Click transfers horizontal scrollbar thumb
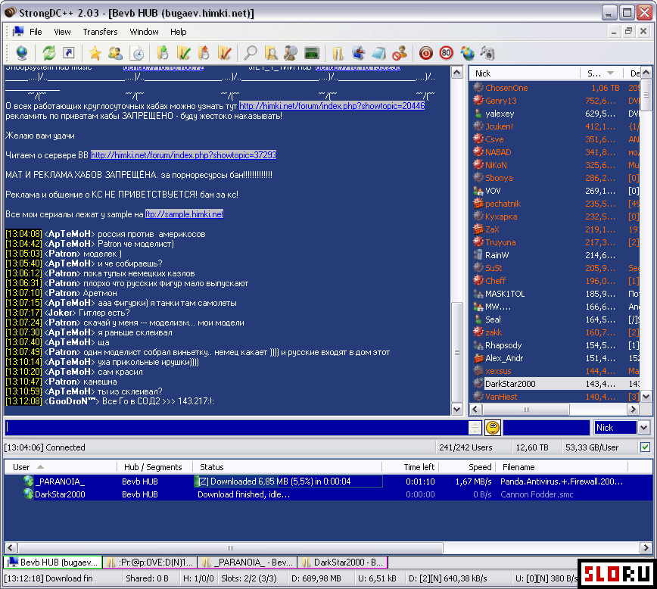The width and height of the screenshot is (657, 589). click(230, 547)
